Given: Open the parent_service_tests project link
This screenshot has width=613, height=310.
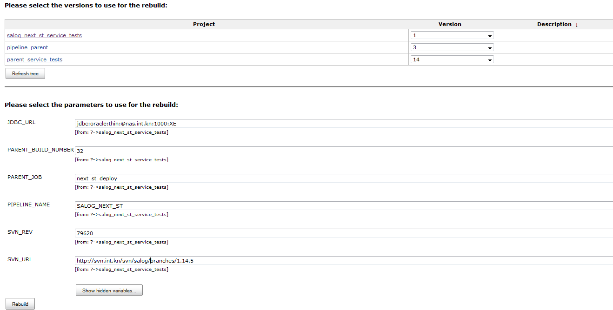Looking at the screenshot, I should pos(34,59).
